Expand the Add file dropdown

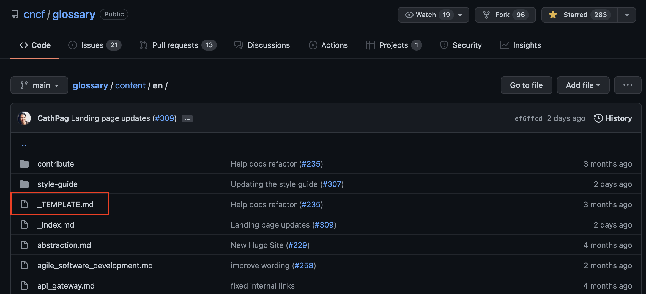(x=583, y=85)
